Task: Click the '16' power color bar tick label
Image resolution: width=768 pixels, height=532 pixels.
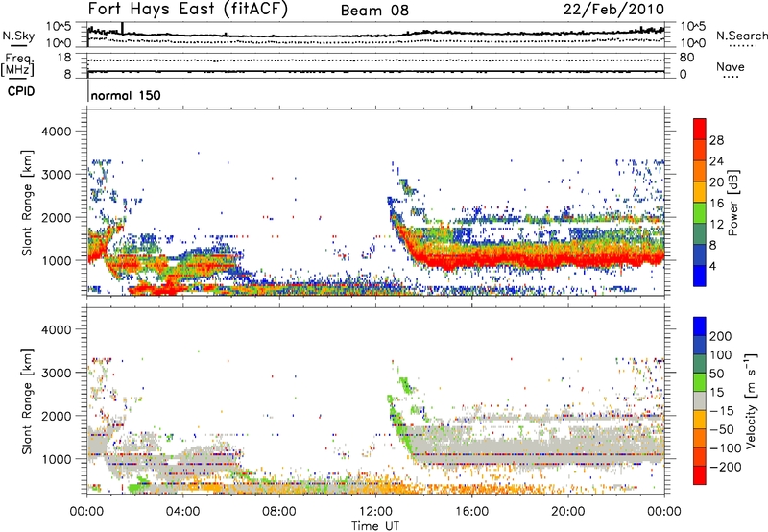Action: [x=716, y=204]
